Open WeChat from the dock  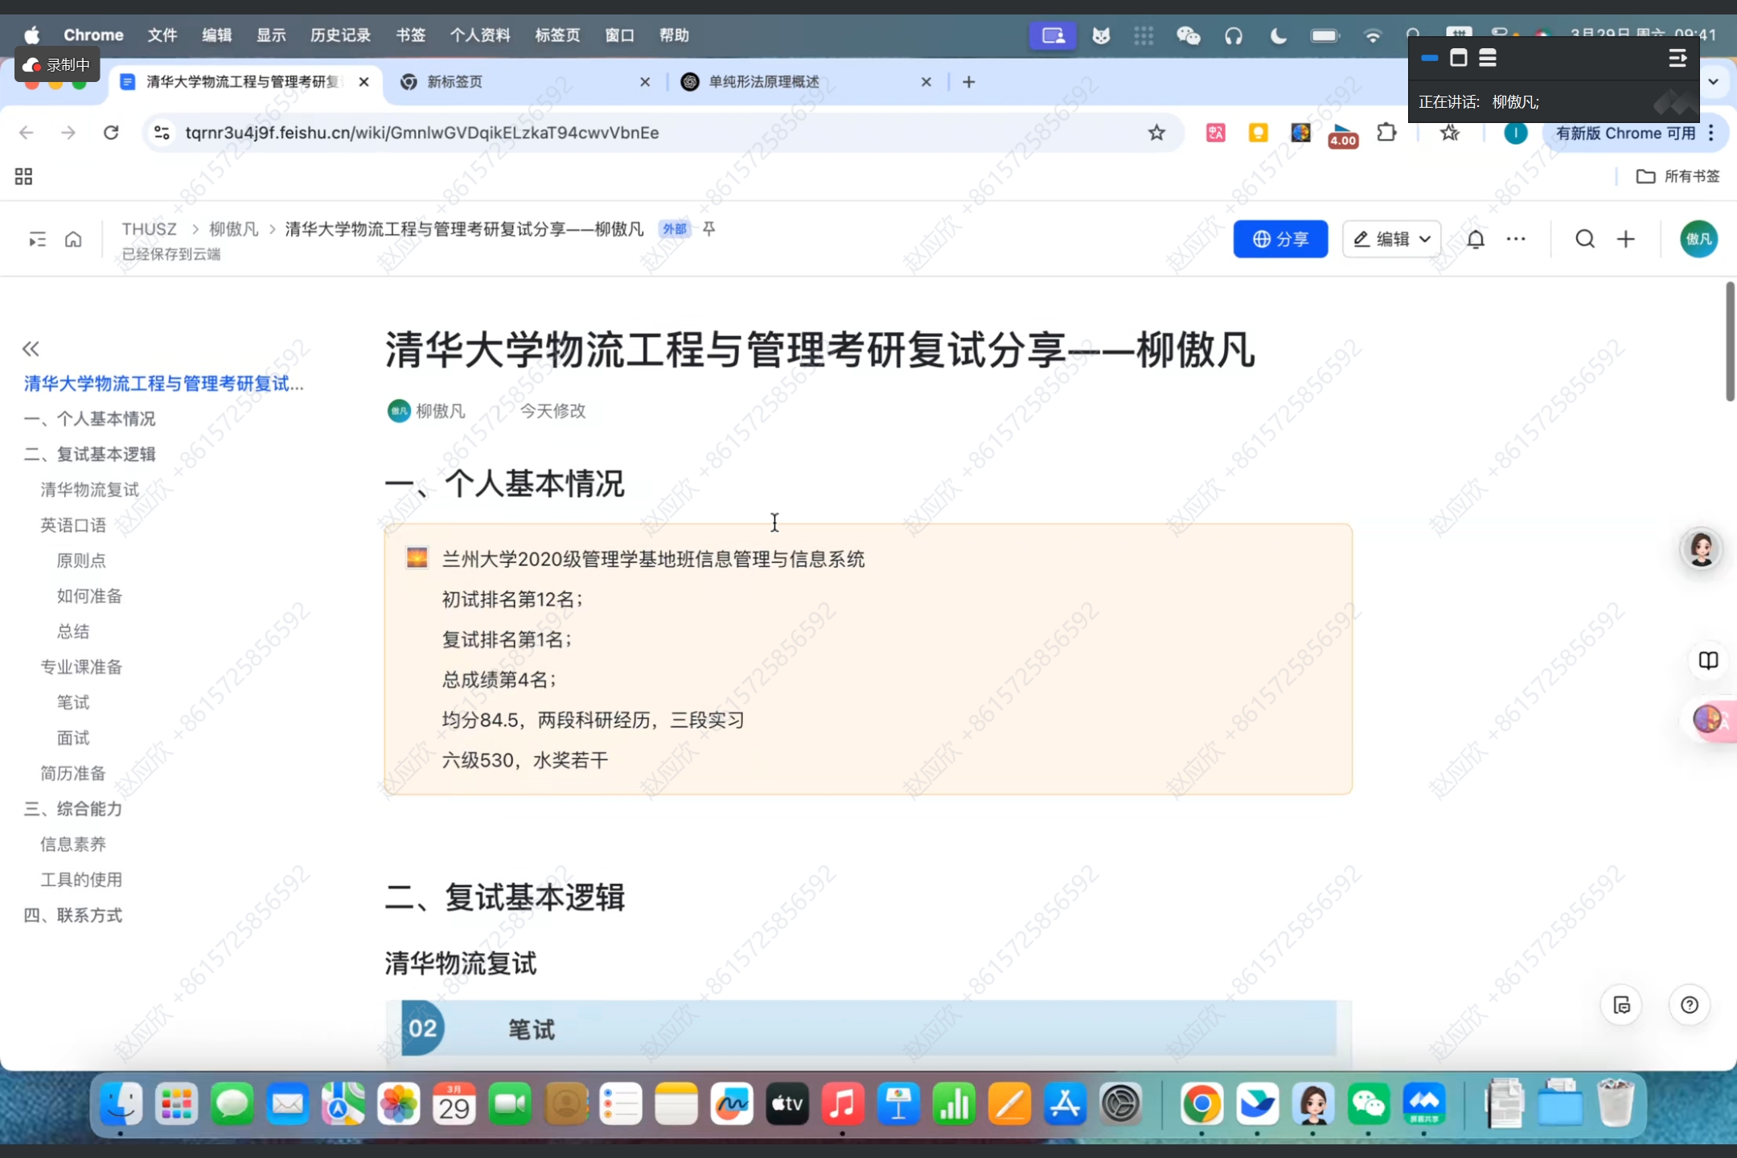(x=1369, y=1104)
